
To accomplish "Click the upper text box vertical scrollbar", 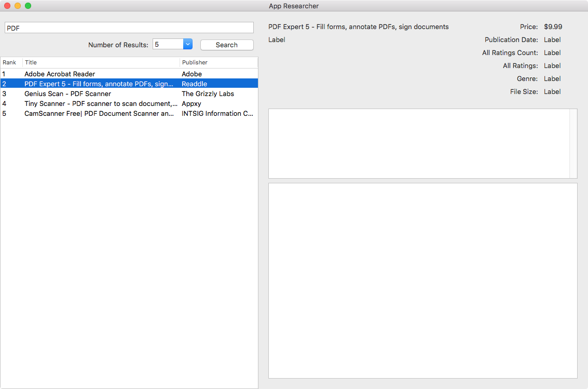I will coord(573,143).
